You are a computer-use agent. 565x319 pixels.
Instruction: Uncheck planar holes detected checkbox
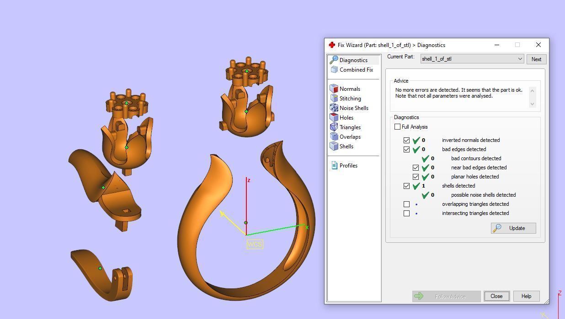coord(416,177)
